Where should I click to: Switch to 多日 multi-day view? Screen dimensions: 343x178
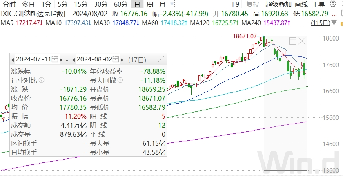(x=29, y=4)
